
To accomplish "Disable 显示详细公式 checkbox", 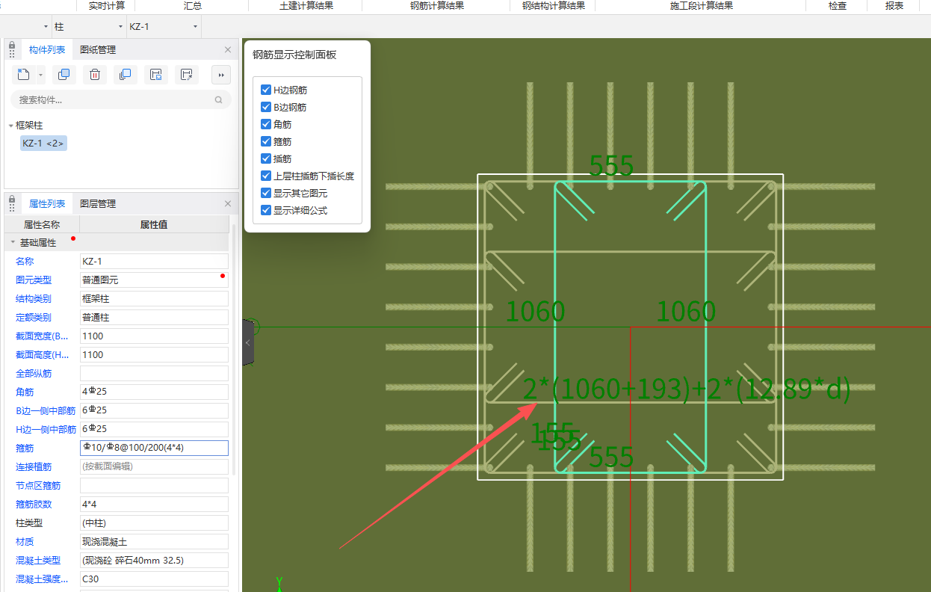I will (x=265, y=210).
